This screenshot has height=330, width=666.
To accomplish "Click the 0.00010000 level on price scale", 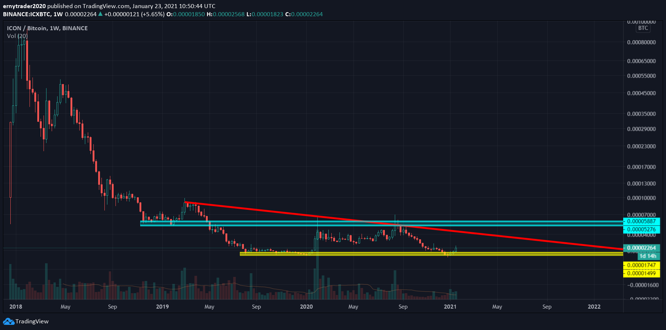I will coord(642,198).
